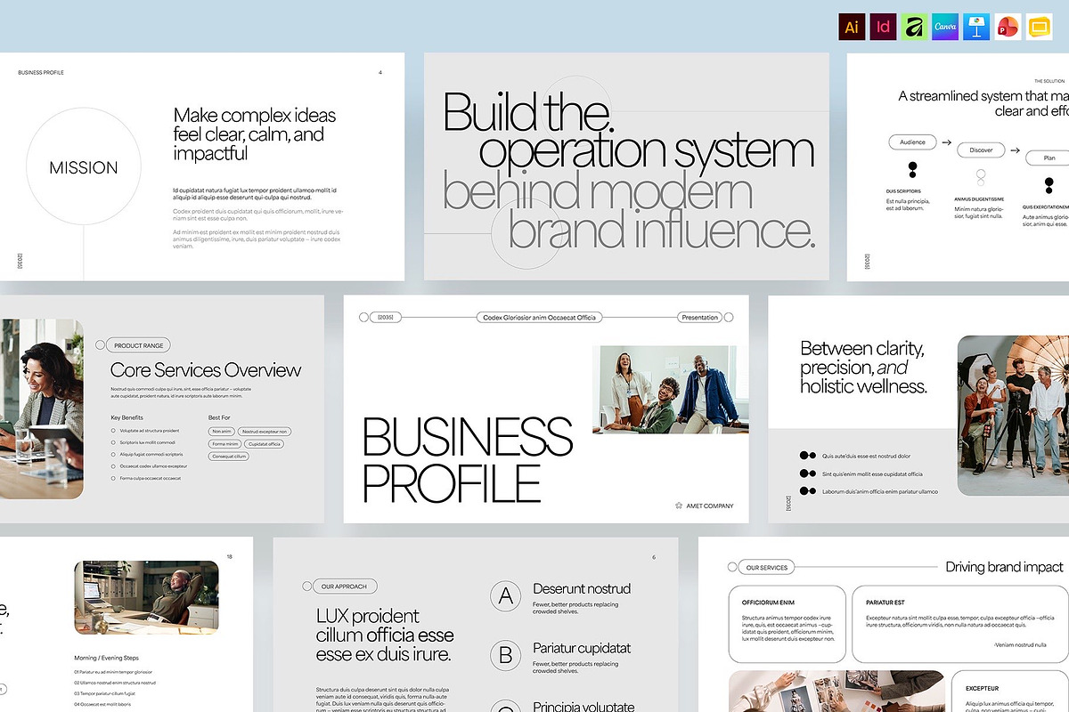
Task: Select the Forma minim tag
Action: [x=225, y=444]
